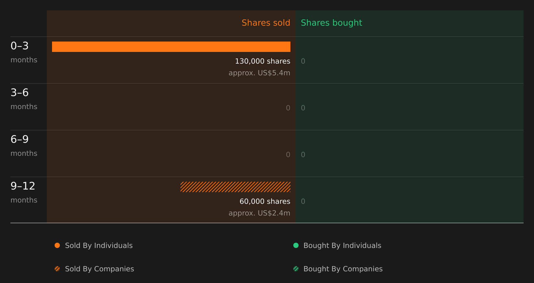Select the "130,000 shares" value

pos(263,61)
